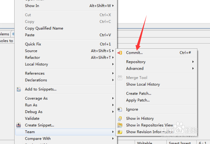The height and width of the screenshot is (144, 210).
Task: Select Paste from context menu
Action: point(66,35)
